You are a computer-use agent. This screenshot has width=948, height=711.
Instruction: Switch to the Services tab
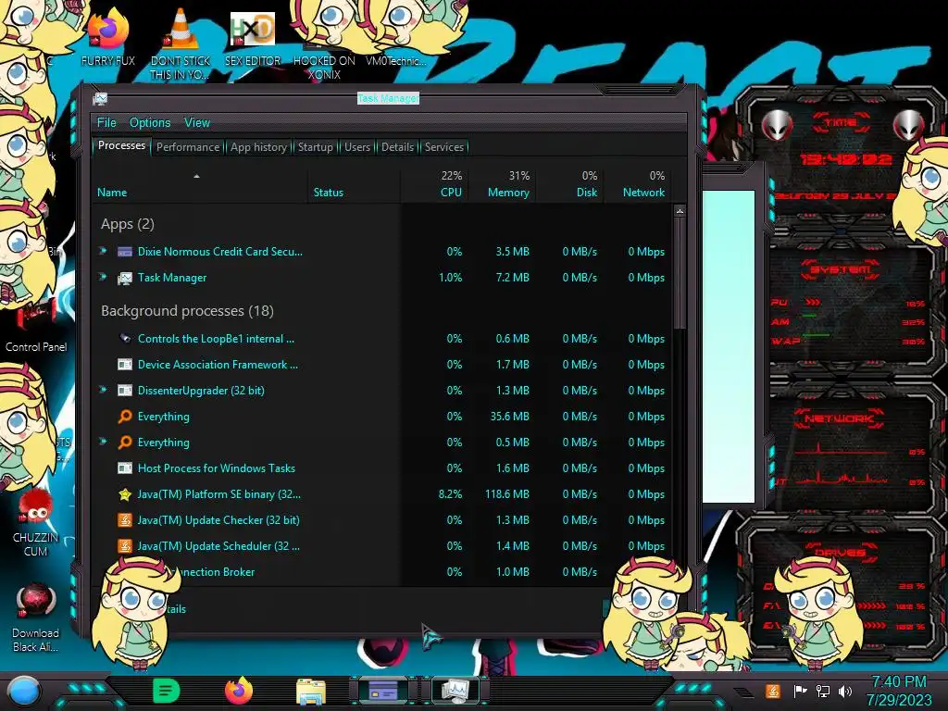[x=444, y=147]
